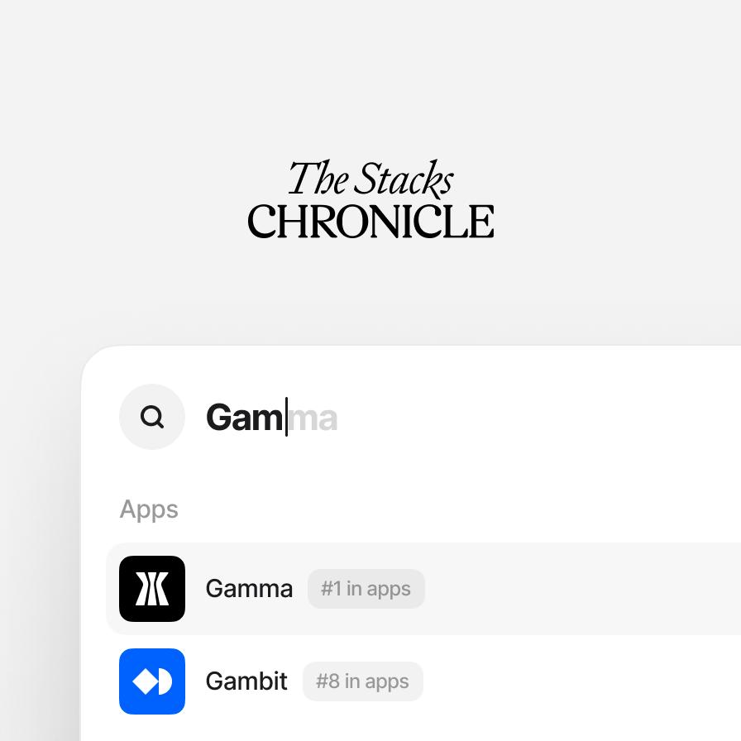The image size is (741, 741).
Task: Open the blue Gambit app icon
Action: pos(152,681)
